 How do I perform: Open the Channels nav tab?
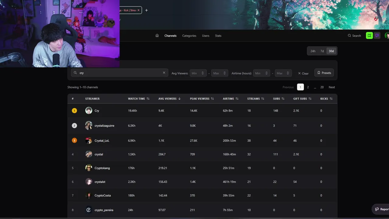point(170,36)
